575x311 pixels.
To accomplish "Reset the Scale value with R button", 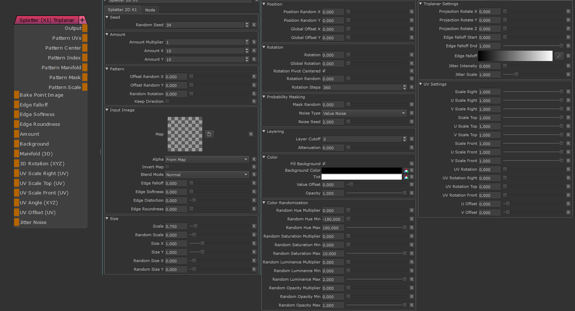I will point(254,226).
